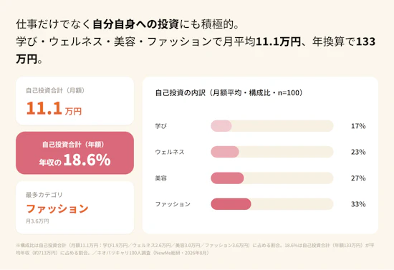Click the ウェルネス progress bar
This screenshot has height=270, width=394.
click(x=272, y=152)
